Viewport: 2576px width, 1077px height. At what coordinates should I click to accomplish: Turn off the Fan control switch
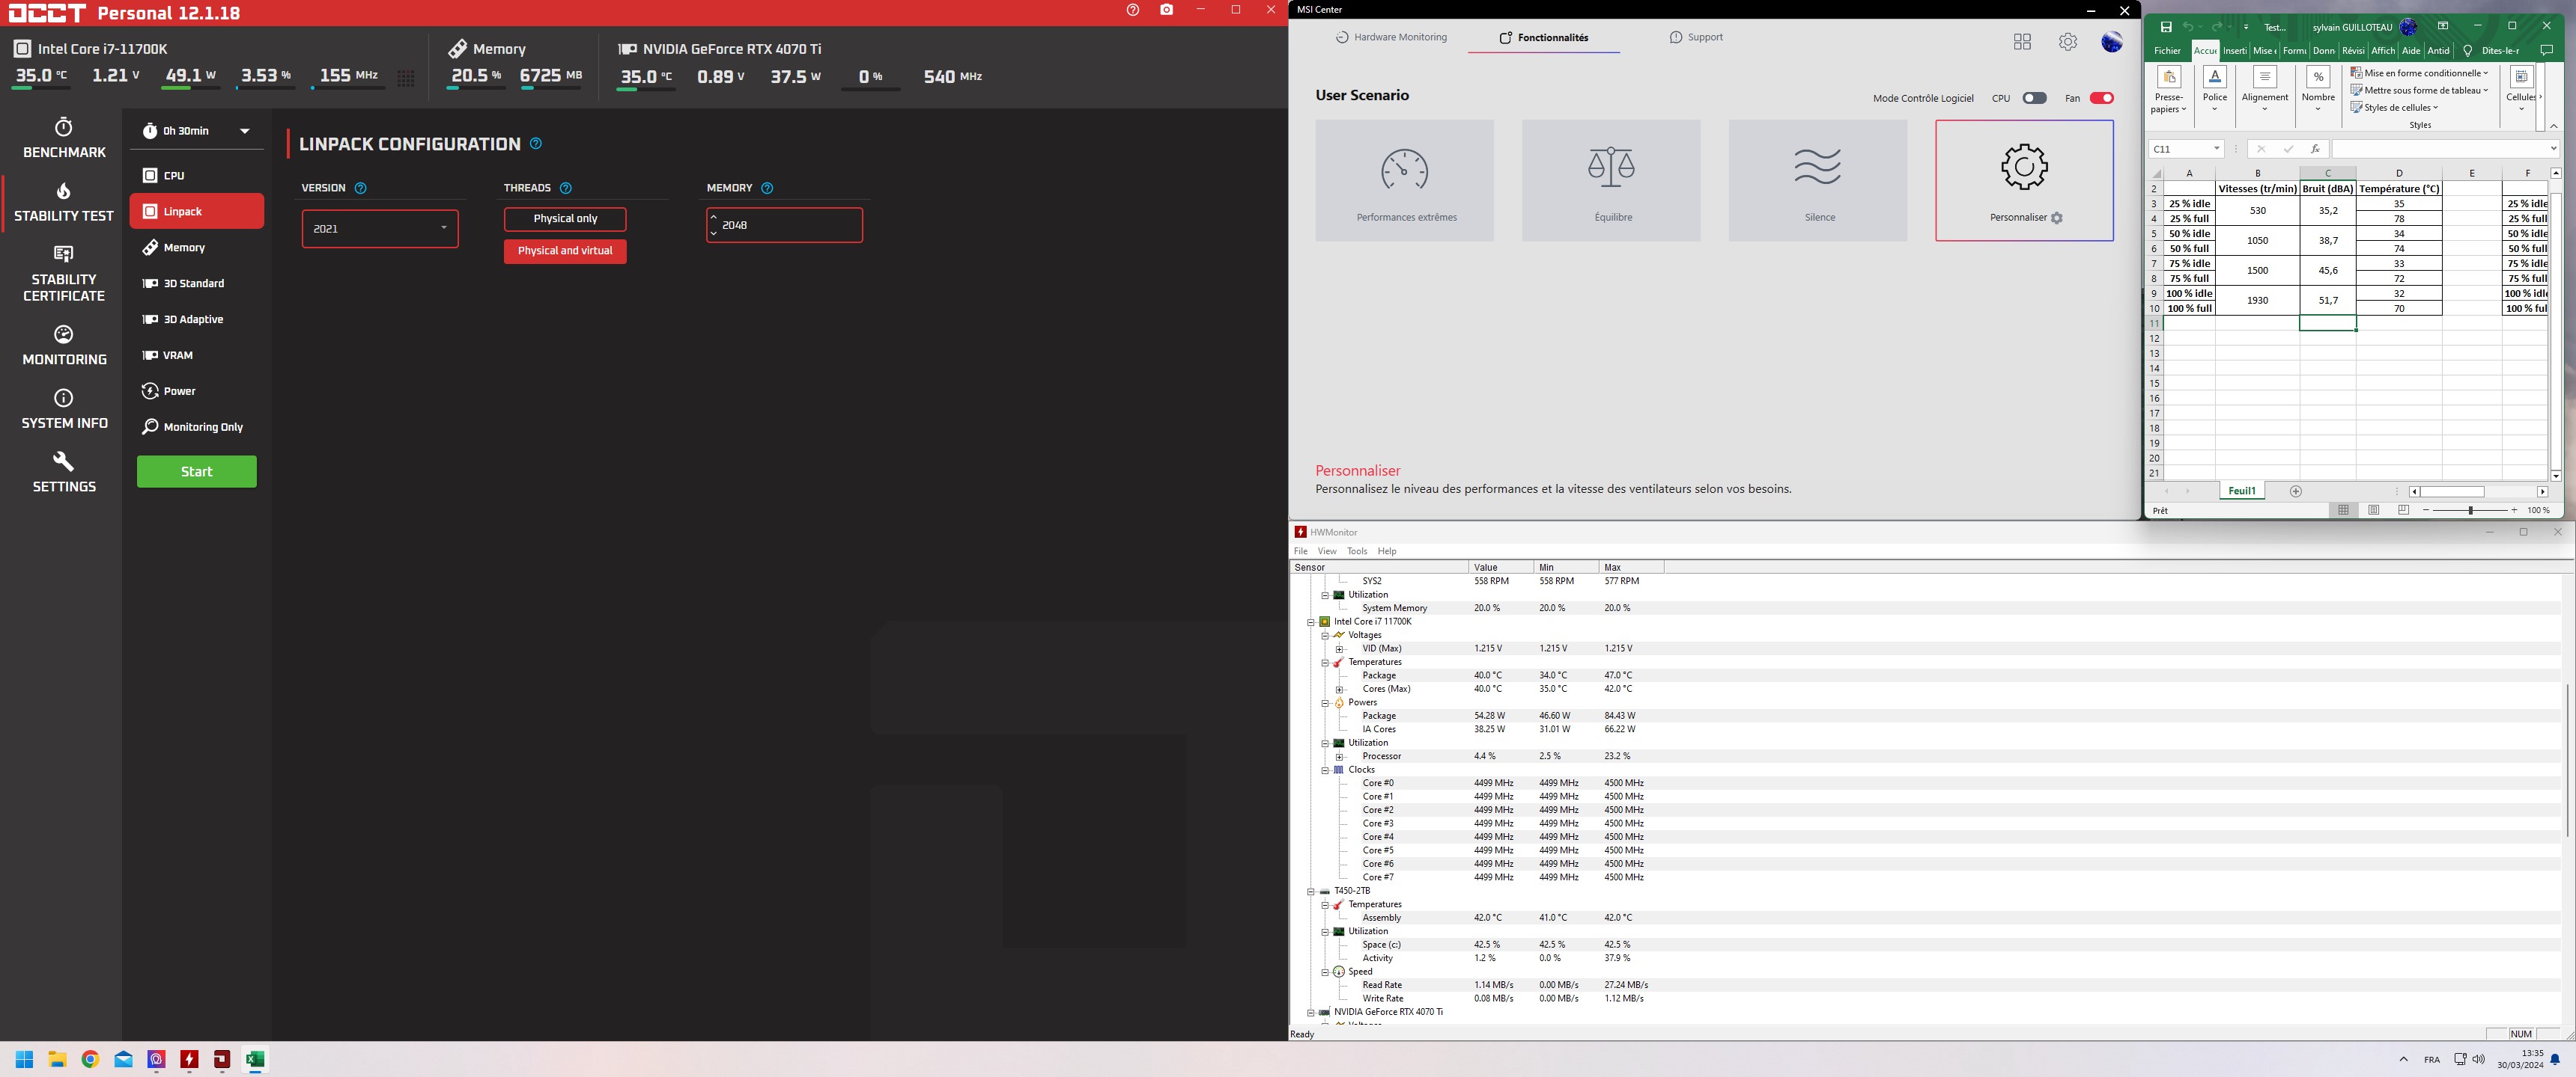pos(2101,98)
